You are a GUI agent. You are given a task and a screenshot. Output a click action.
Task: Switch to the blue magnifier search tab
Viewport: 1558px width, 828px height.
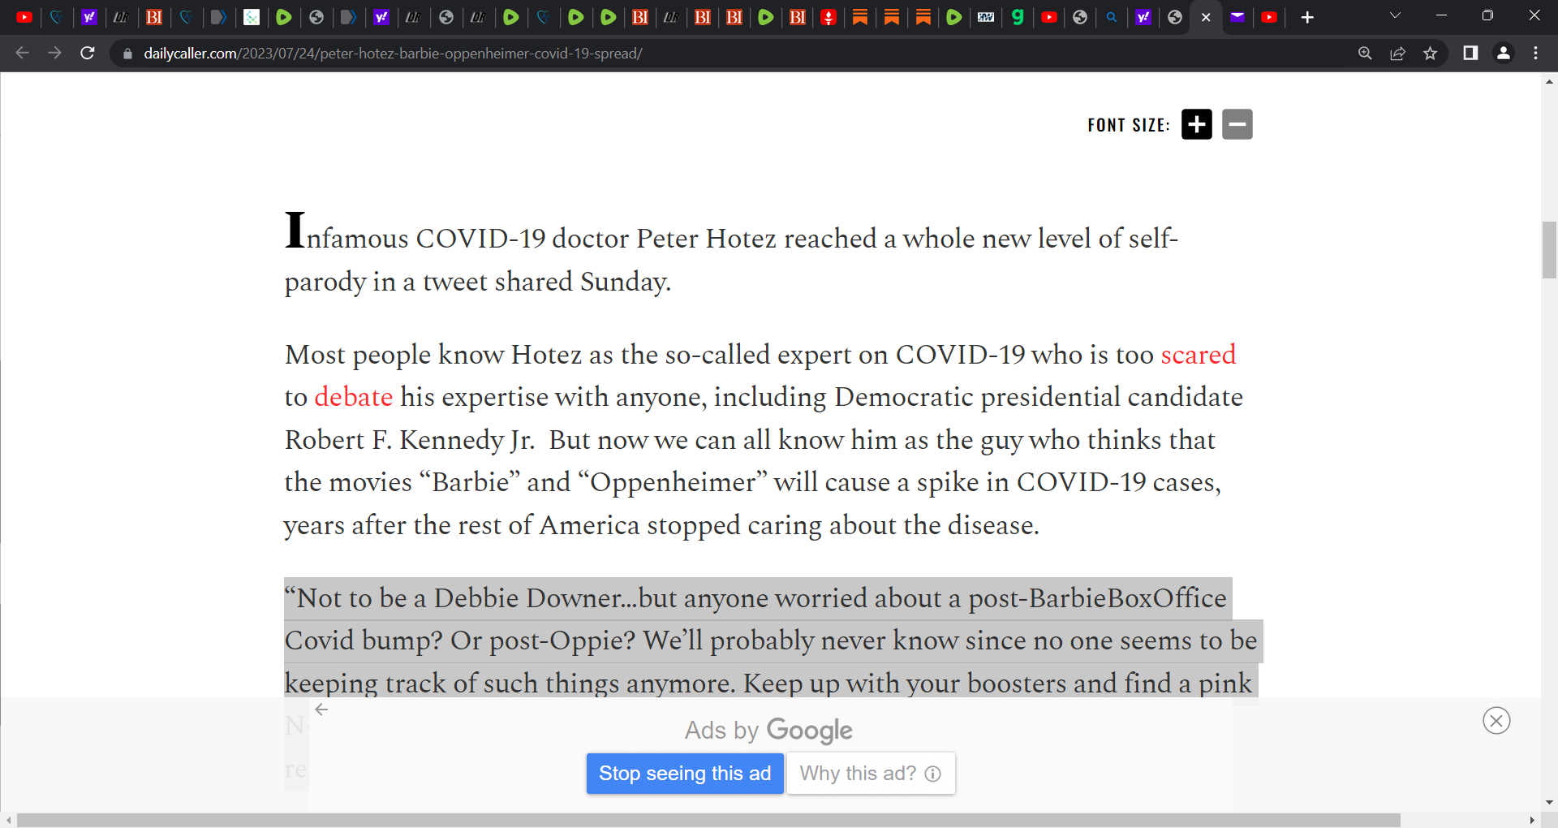point(1112,17)
